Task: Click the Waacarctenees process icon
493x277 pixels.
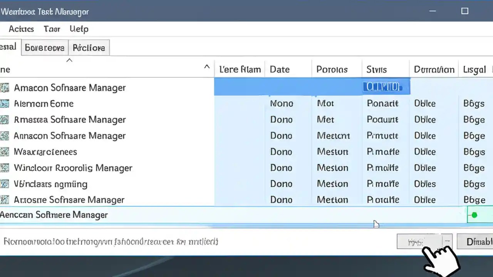Action: (x=5, y=152)
